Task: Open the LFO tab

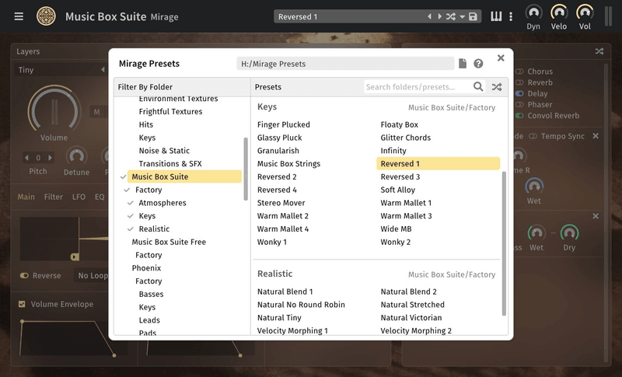Action: pyautogui.click(x=79, y=197)
